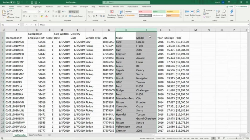Click the Search box in title bar
250x140 pixels.
click(x=126, y=2)
